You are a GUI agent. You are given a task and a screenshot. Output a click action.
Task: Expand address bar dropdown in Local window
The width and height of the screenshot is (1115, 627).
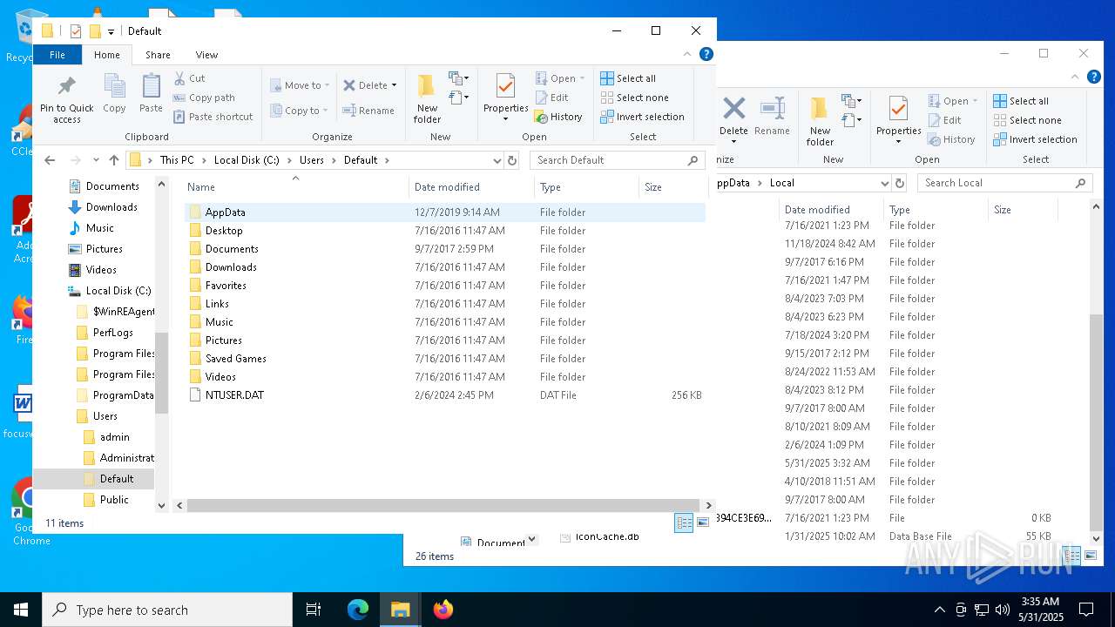885,183
